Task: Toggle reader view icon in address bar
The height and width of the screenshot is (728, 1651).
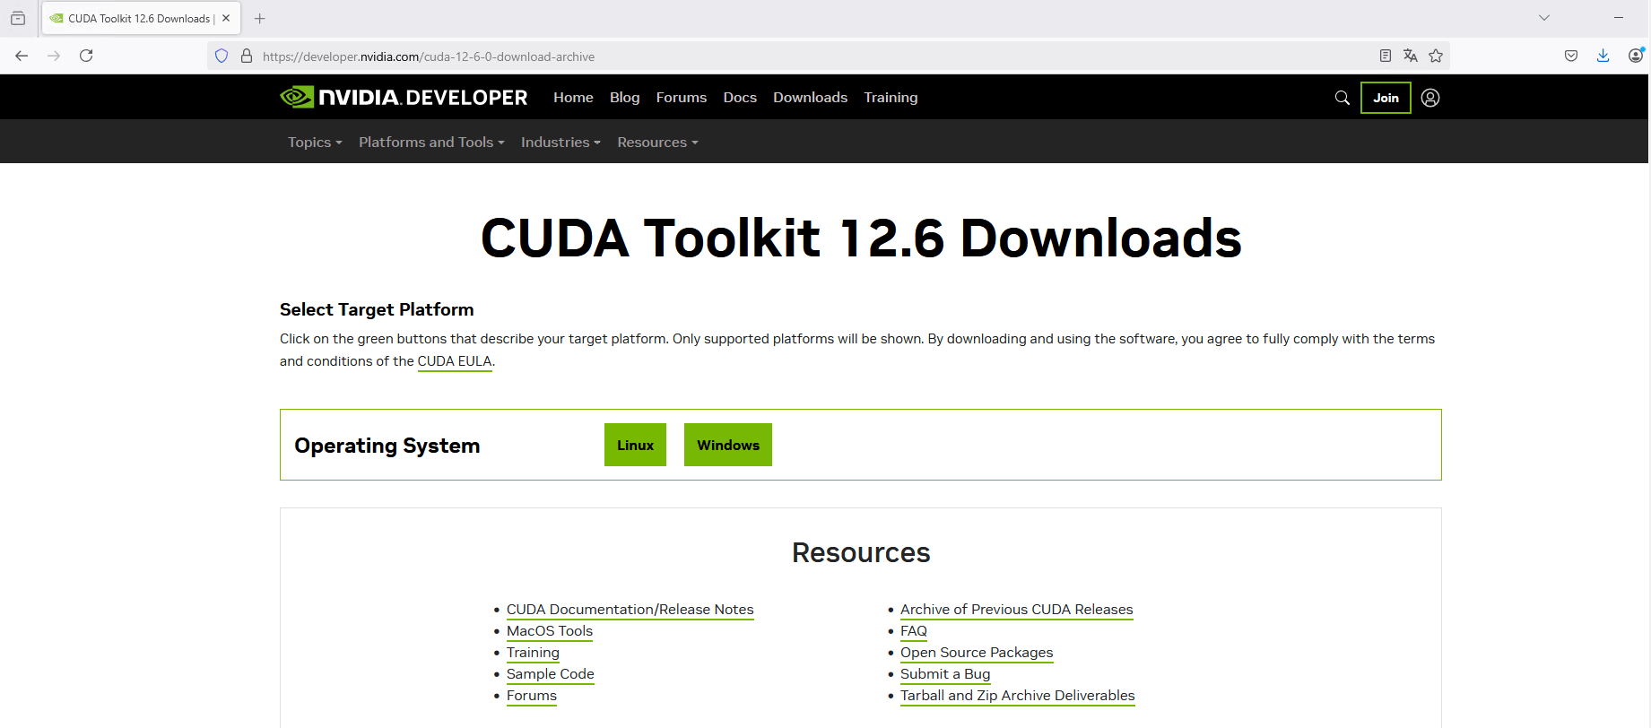Action: click(x=1386, y=56)
